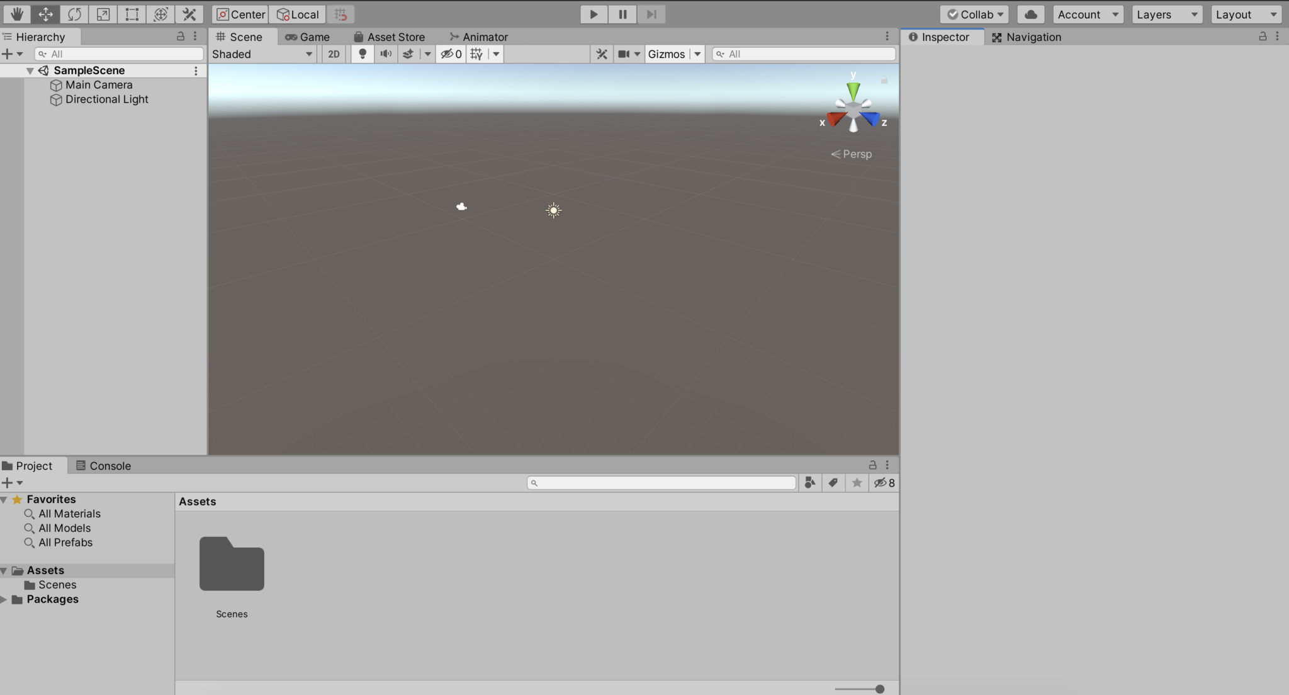This screenshot has height=695, width=1289.
Task: Toggle 2D view mode
Action: pos(333,54)
